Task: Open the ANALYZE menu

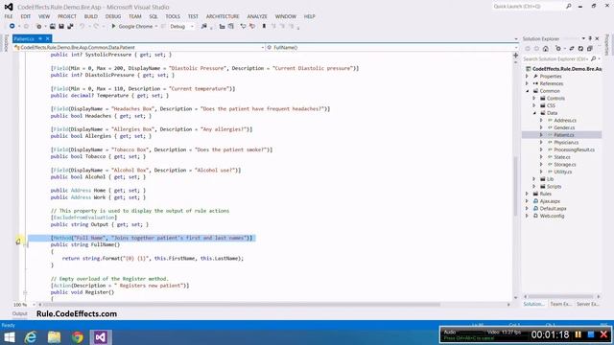Action: [257, 16]
